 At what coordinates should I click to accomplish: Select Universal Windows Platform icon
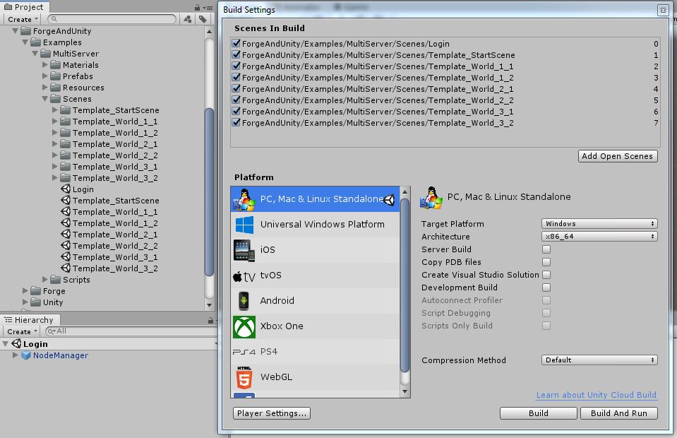click(x=244, y=225)
